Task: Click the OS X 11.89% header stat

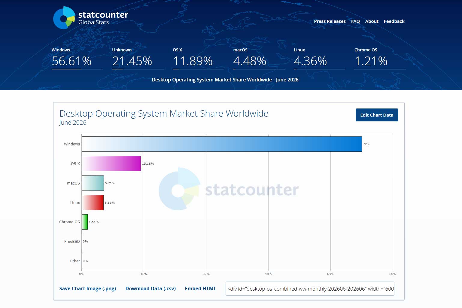Action: click(198, 58)
